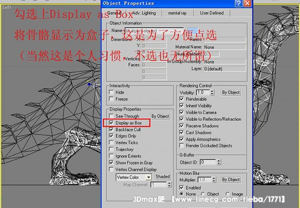Click the Visibility spinner arrows
This screenshot has width=300, height=208.
click(212, 92)
